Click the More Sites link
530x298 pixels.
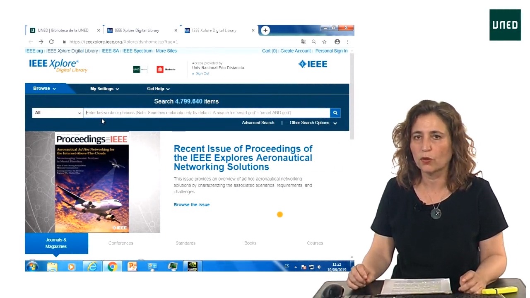coord(166,51)
